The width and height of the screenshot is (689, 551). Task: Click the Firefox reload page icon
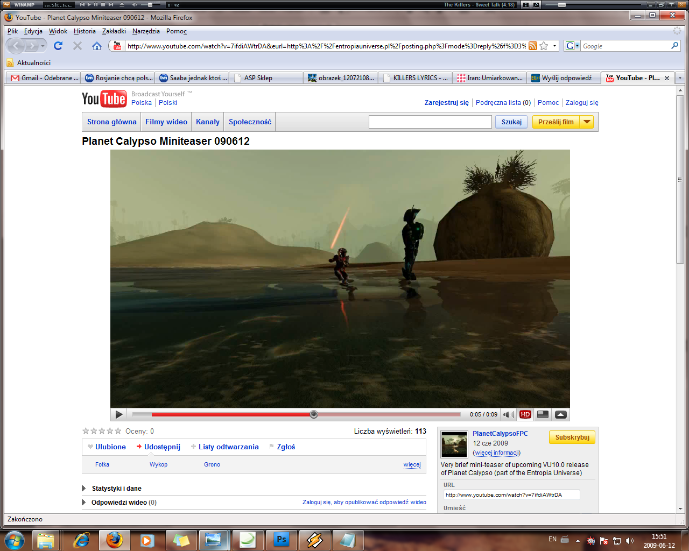[58, 46]
